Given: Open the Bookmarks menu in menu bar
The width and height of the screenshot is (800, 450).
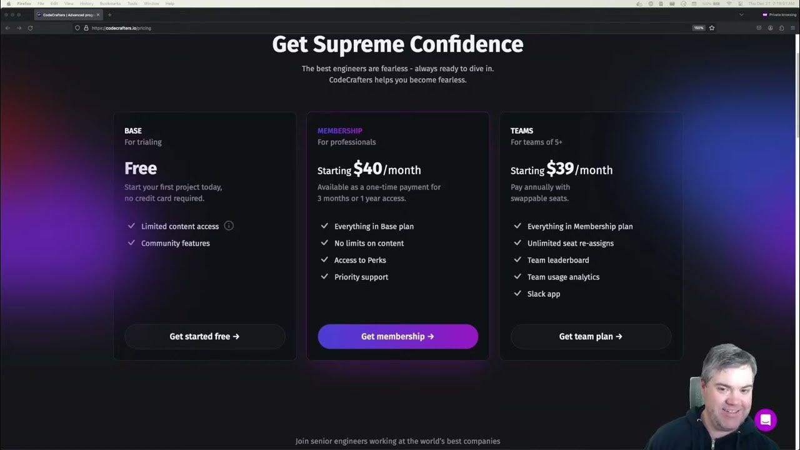Looking at the screenshot, I should (110, 4).
